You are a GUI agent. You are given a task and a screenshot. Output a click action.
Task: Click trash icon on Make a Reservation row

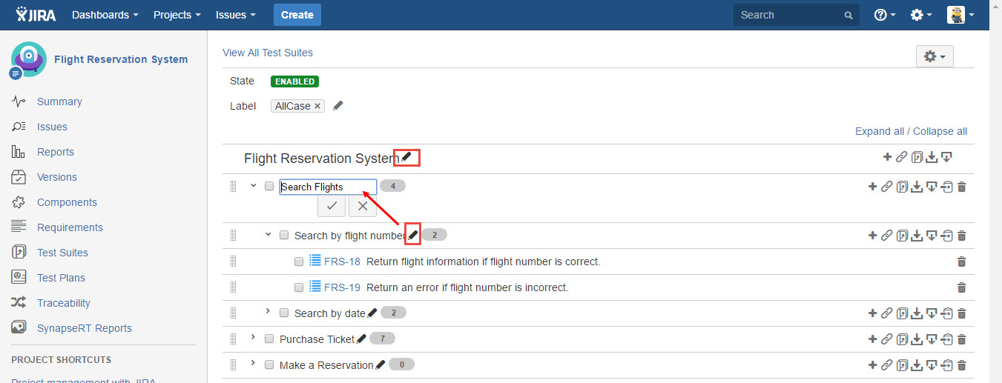[962, 365]
